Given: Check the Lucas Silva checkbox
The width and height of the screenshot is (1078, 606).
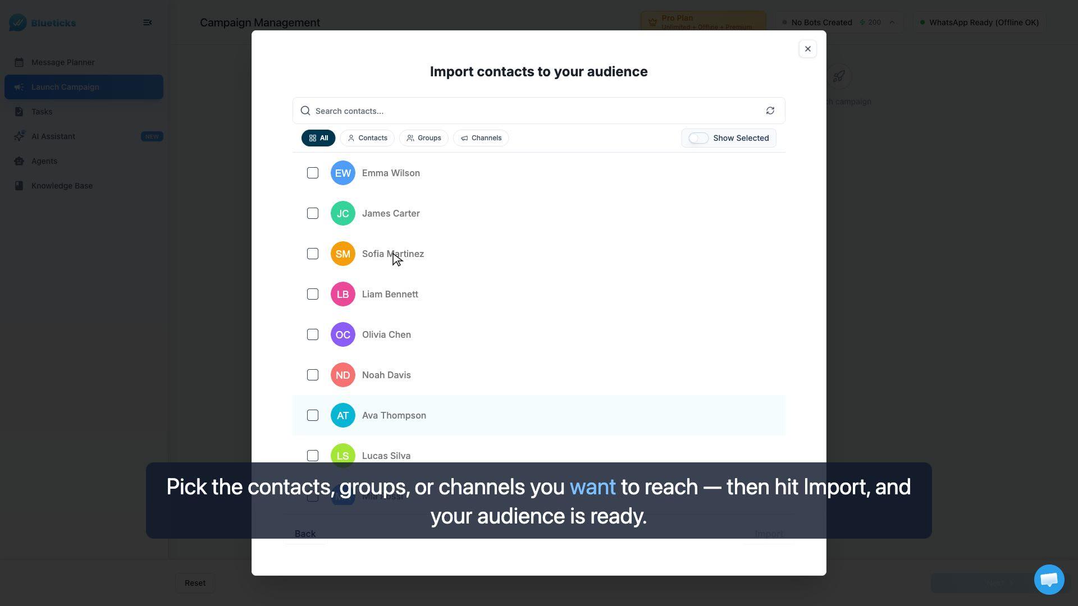Looking at the screenshot, I should point(313,456).
